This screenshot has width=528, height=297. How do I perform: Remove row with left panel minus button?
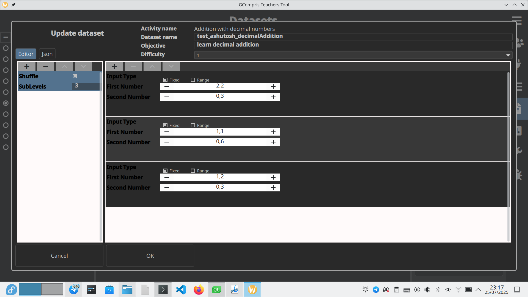(x=46, y=66)
